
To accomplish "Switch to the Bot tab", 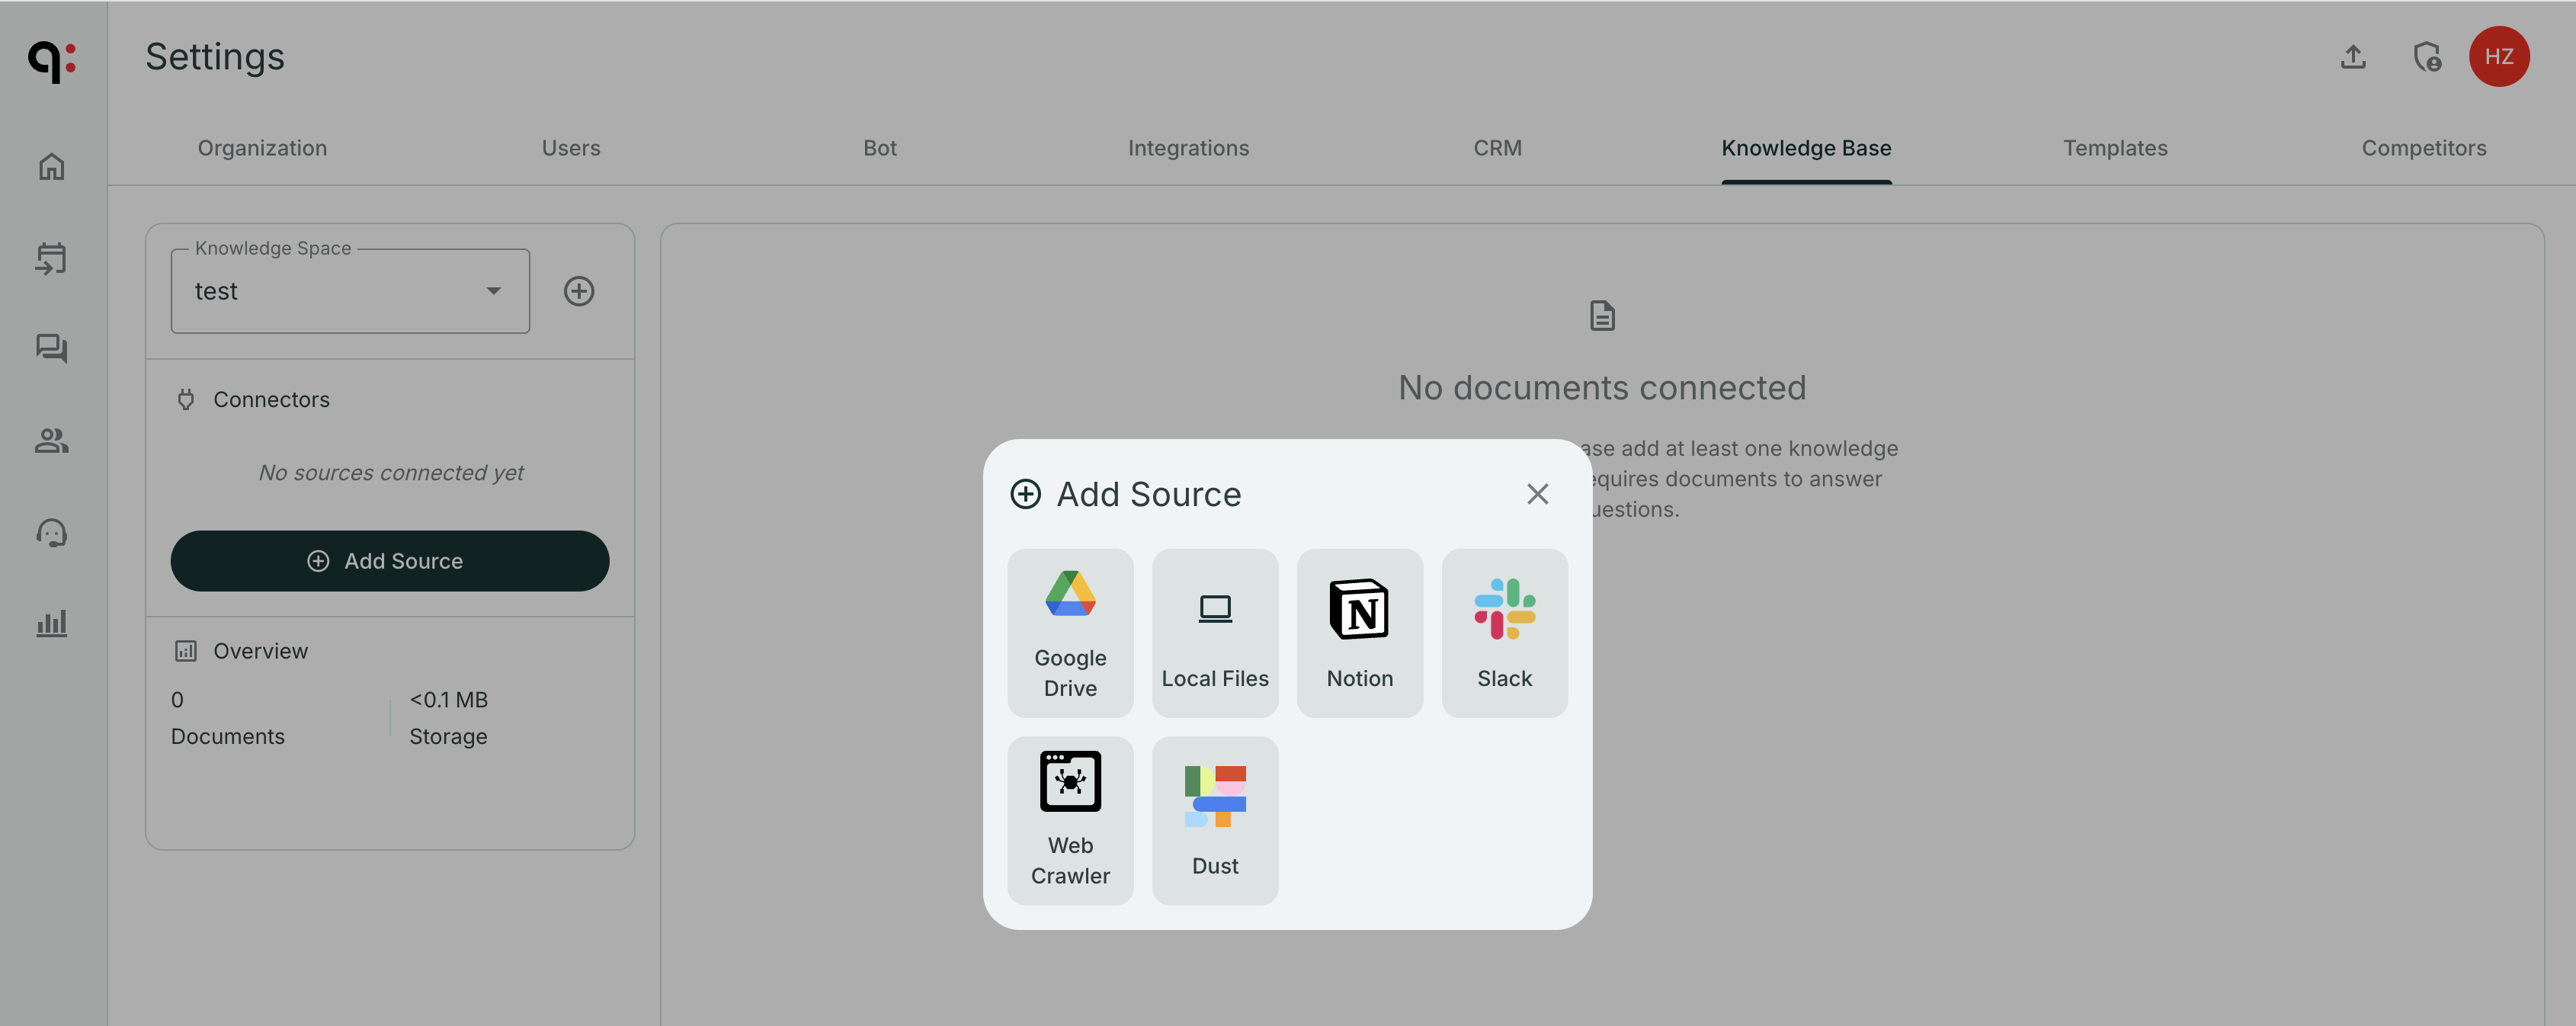I will (879, 147).
